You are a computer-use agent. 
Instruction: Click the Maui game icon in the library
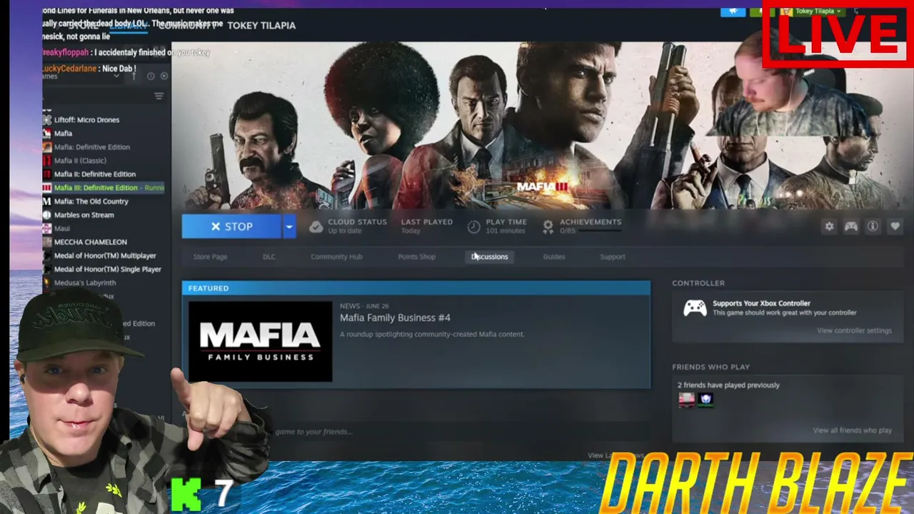coord(47,228)
